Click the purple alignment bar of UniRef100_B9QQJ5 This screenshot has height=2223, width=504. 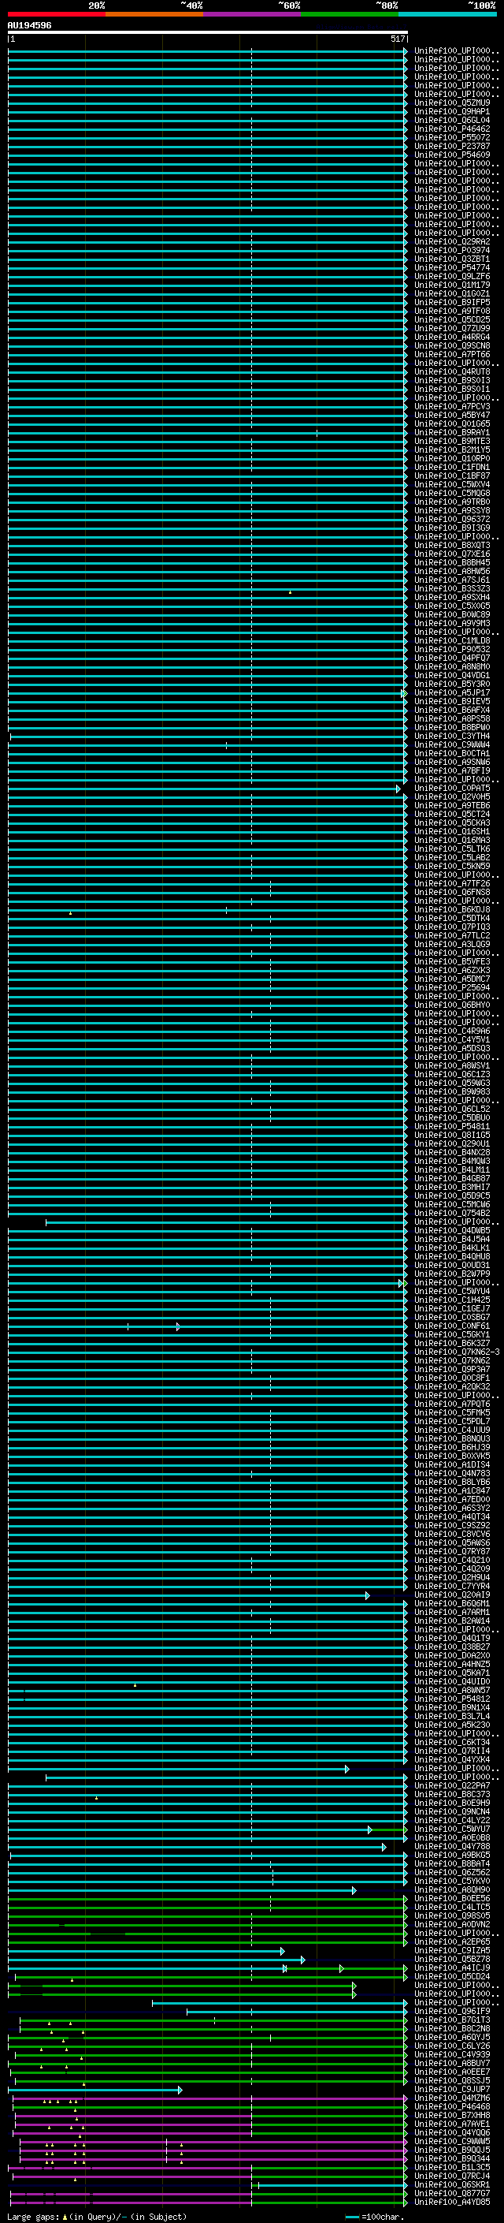coord(213,2150)
